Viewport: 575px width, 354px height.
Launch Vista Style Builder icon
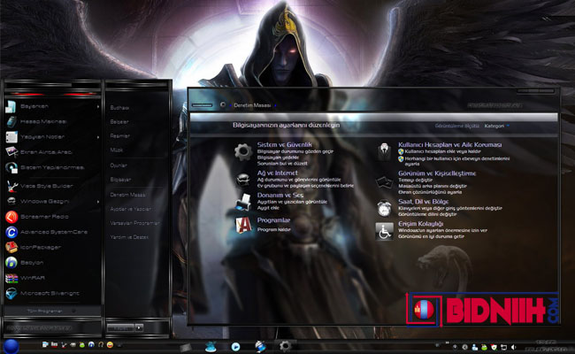[x=11, y=186]
